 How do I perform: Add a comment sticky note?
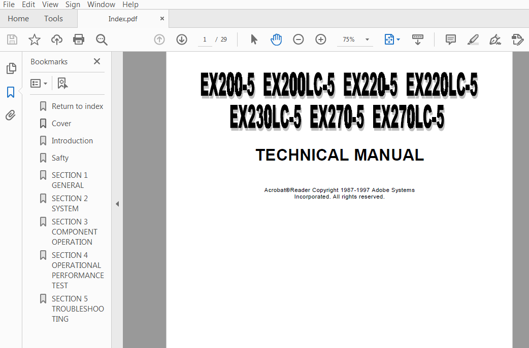tap(450, 40)
